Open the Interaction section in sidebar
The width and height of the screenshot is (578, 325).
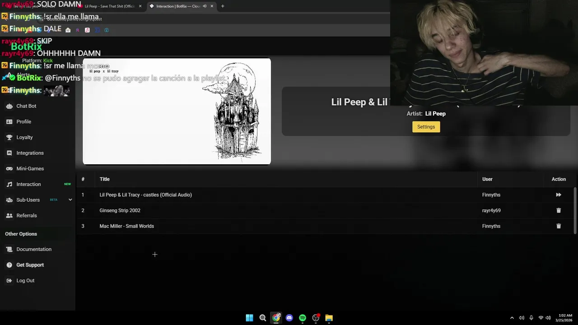(x=28, y=184)
